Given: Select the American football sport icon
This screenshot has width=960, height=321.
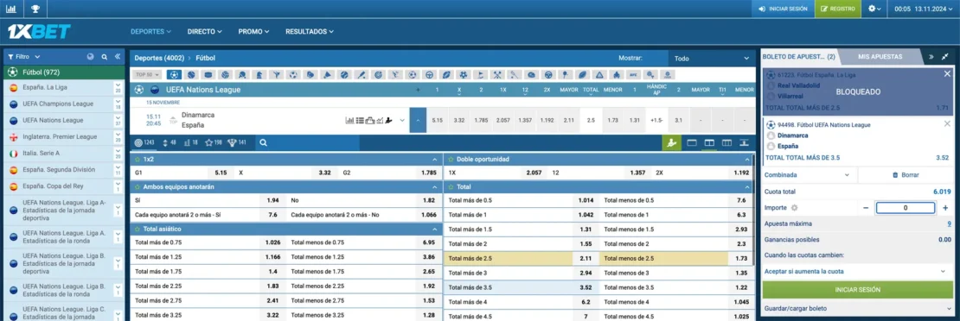Looking at the screenshot, I should pos(446,74).
